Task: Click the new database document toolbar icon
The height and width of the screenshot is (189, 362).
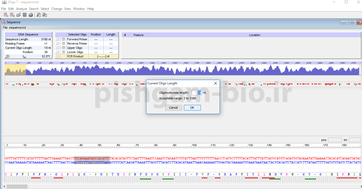Action: [x=12, y=15]
